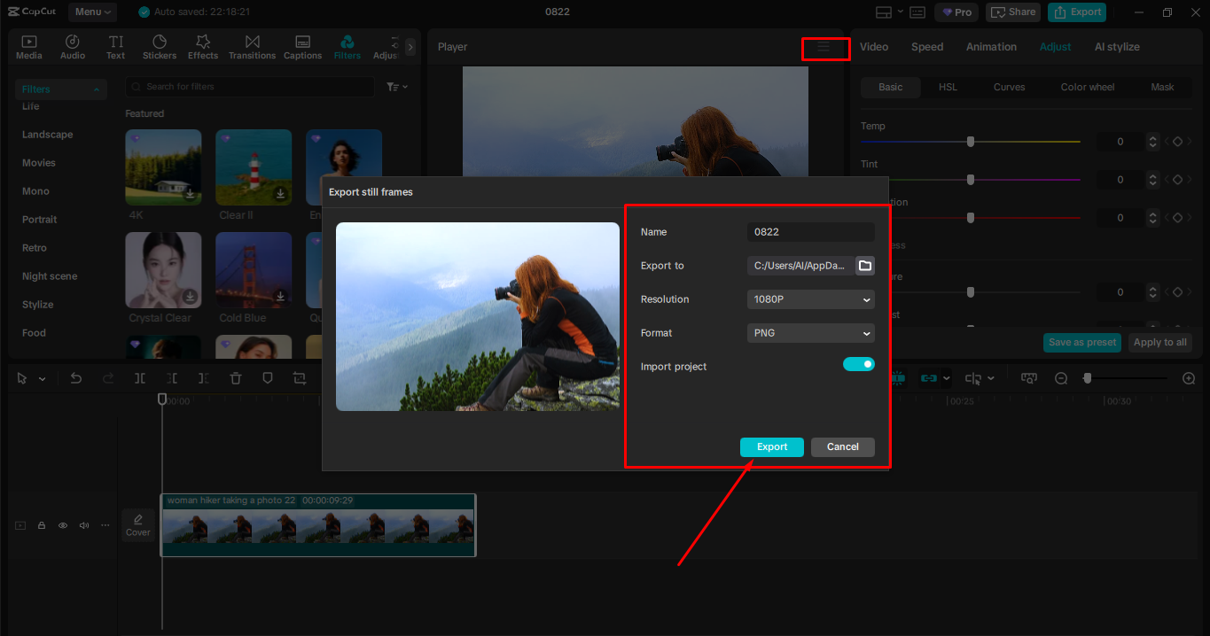Image resolution: width=1210 pixels, height=636 pixels.
Task: Select the woman hiker clip in the timeline
Action: 317,525
